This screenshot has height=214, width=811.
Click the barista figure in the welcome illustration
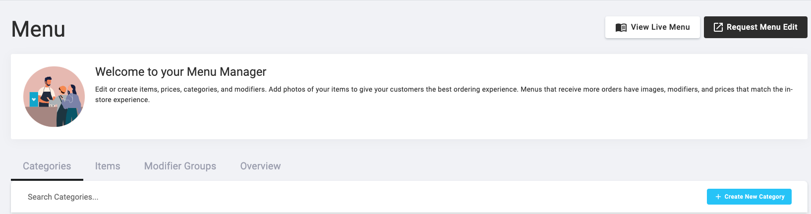(x=47, y=92)
